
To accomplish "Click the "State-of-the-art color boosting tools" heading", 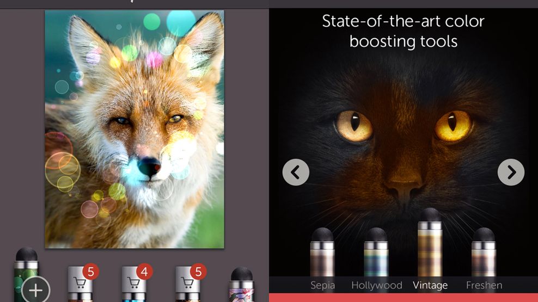I will pos(403,31).
